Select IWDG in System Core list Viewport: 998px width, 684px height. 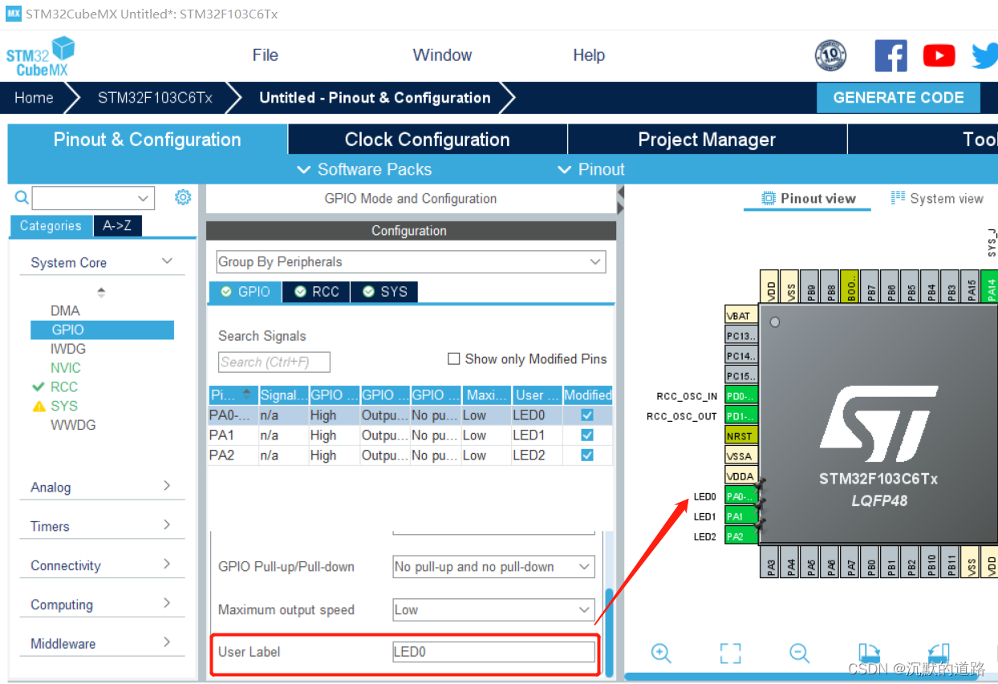pyautogui.click(x=68, y=349)
